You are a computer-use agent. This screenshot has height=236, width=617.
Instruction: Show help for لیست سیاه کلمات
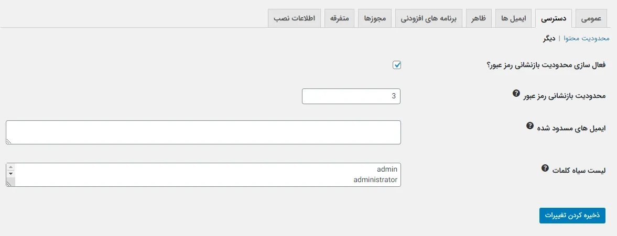point(545,168)
